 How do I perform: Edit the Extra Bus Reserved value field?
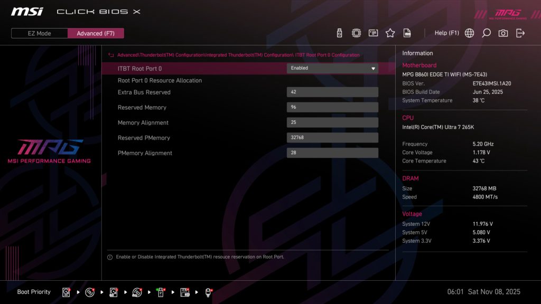click(x=332, y=91)
